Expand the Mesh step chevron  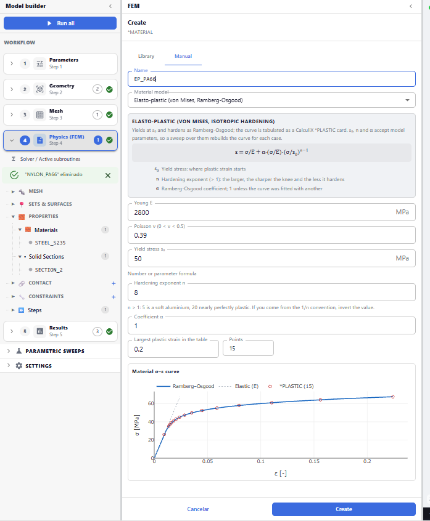tap(12, 115)
